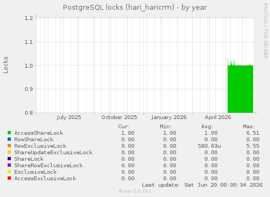270x197 pixels.
Task: Click RowExclusiveLock max value 5.55
Action: (x=253, y=146)
